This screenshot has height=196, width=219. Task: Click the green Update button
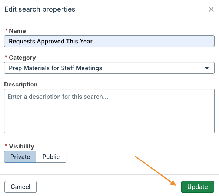click(198, 187)
